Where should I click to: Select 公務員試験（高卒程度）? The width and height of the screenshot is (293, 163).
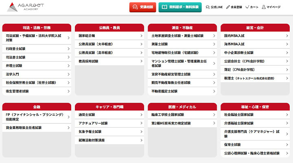click(x=109, y=53)
